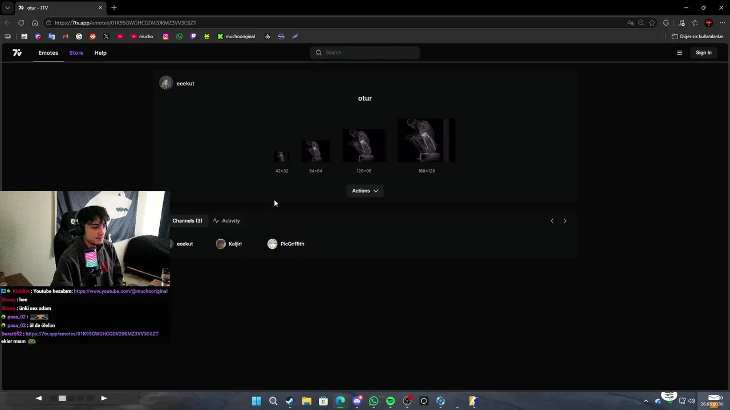Click the zoom out indicator icon
The image size is (730, 410).
pyautogui.click(x=641, y=23)
